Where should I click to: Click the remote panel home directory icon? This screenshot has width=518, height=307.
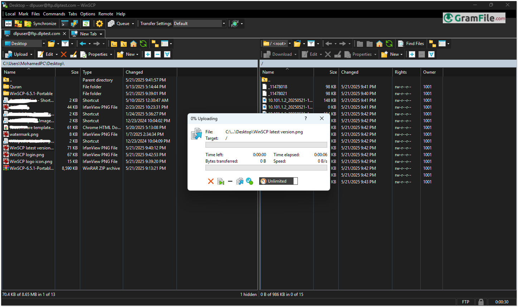pos(379,44)
